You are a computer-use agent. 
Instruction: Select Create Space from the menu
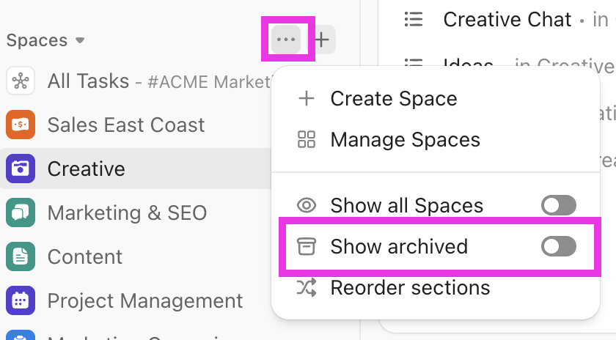pos(393,98)
